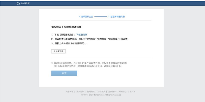205x102 pixels.
Task: Open the 帮助中心 footer link
Action: click(122, 91)
